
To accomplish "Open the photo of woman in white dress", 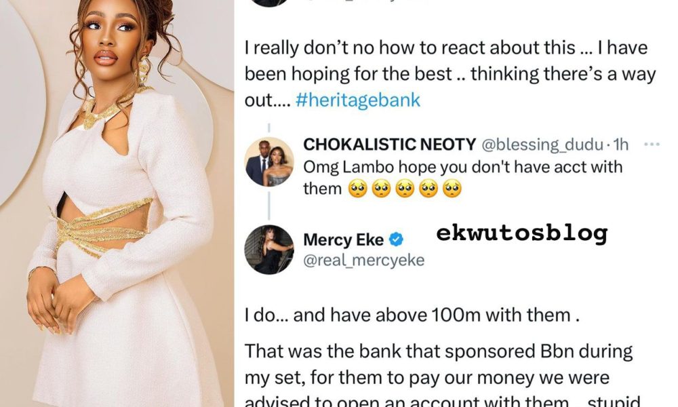I will 115,203.
